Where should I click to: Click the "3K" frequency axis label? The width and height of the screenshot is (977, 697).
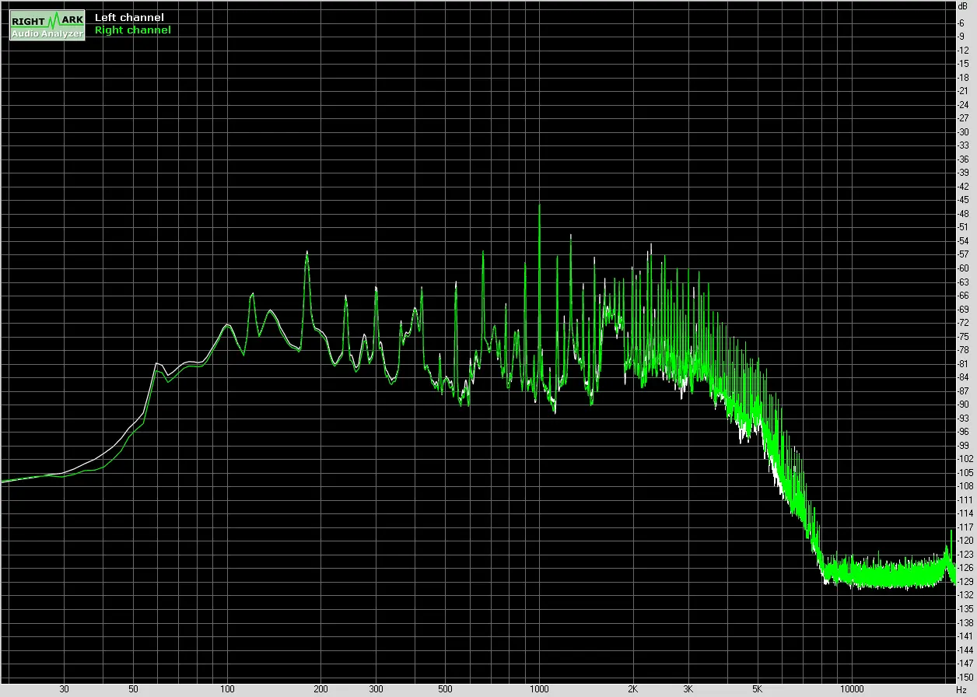tap(688, 689)
